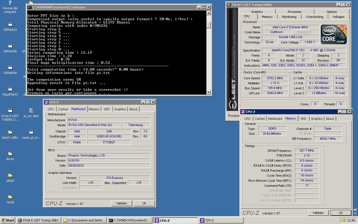This screenshot has width=358, height=224.
Task: Click the '6.0 clocks' CAS# Latency value
Action: pos(307,161)
